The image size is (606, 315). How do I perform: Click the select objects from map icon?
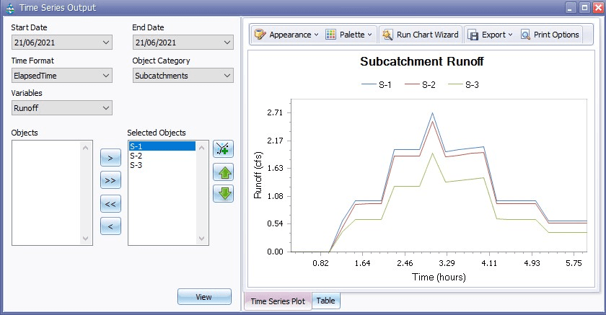click(x=223, y=149)
